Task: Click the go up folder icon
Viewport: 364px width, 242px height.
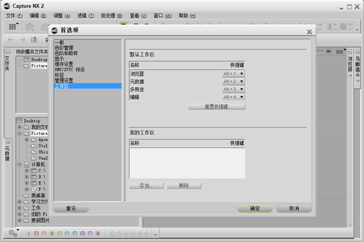Action: tap(34, 40)
